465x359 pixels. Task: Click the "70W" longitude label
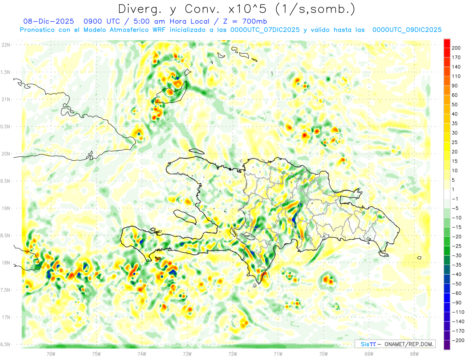[x=324, y=354]
